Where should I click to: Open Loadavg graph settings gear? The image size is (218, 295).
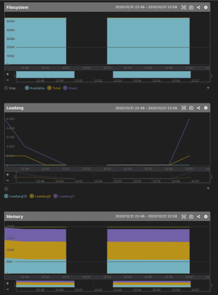[x=206, y=108]
